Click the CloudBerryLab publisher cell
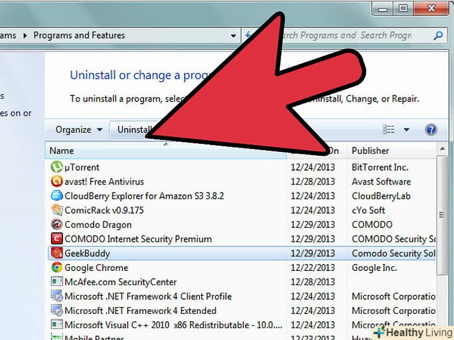The image size is (454, 340). [381, 196]
